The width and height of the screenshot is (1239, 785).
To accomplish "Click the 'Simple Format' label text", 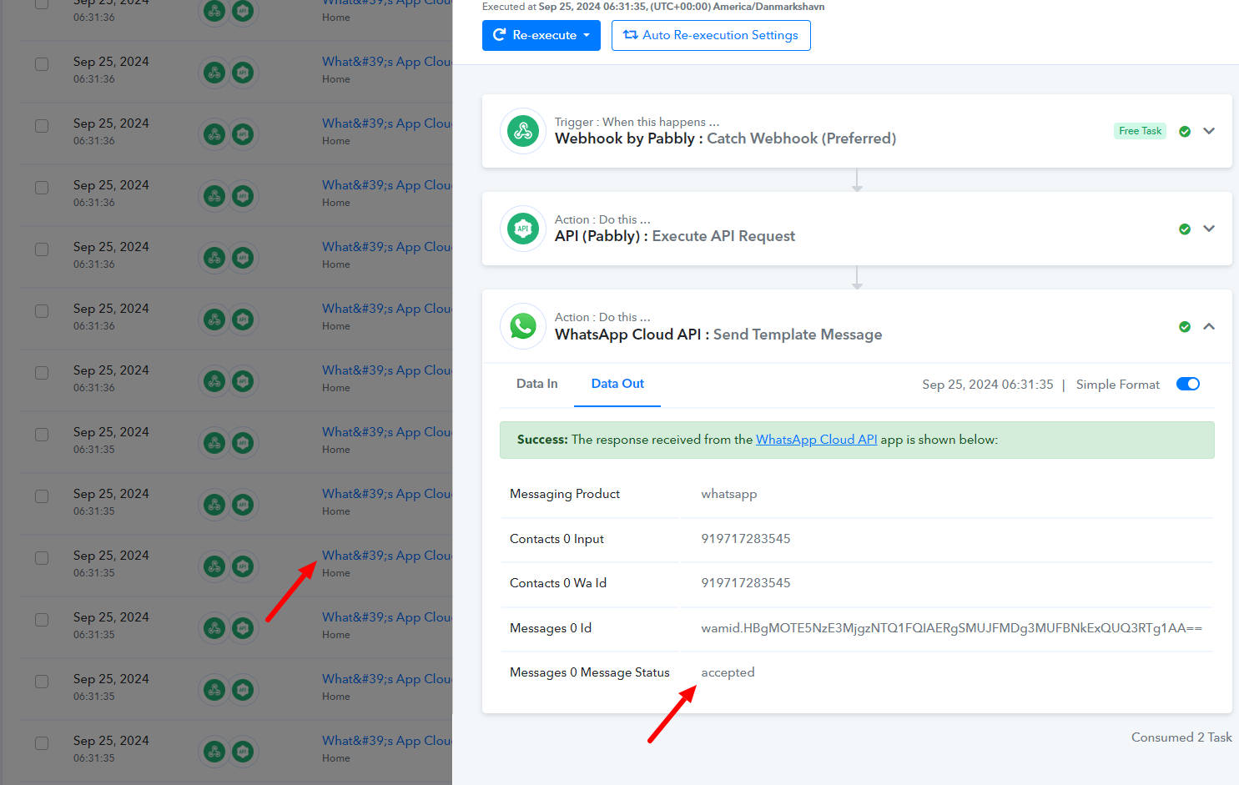I will pos(1118,385).
